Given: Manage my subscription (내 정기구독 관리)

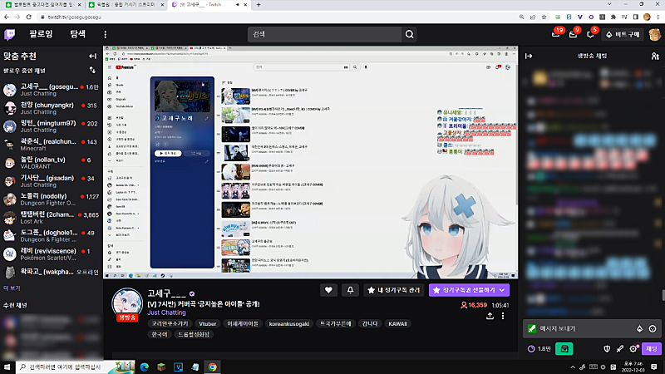Looking at the screenshot, I should (393, 290).
